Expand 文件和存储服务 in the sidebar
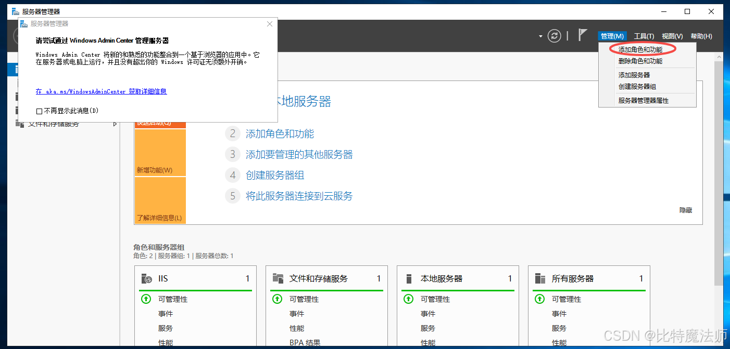 pos(115,124)
